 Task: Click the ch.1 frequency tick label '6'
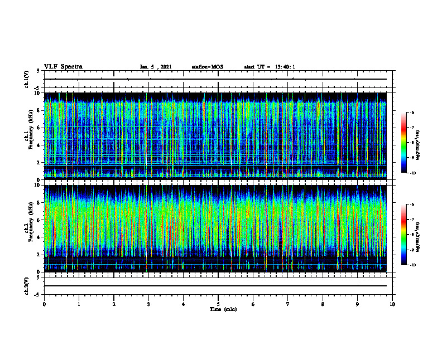click(39, 128)
